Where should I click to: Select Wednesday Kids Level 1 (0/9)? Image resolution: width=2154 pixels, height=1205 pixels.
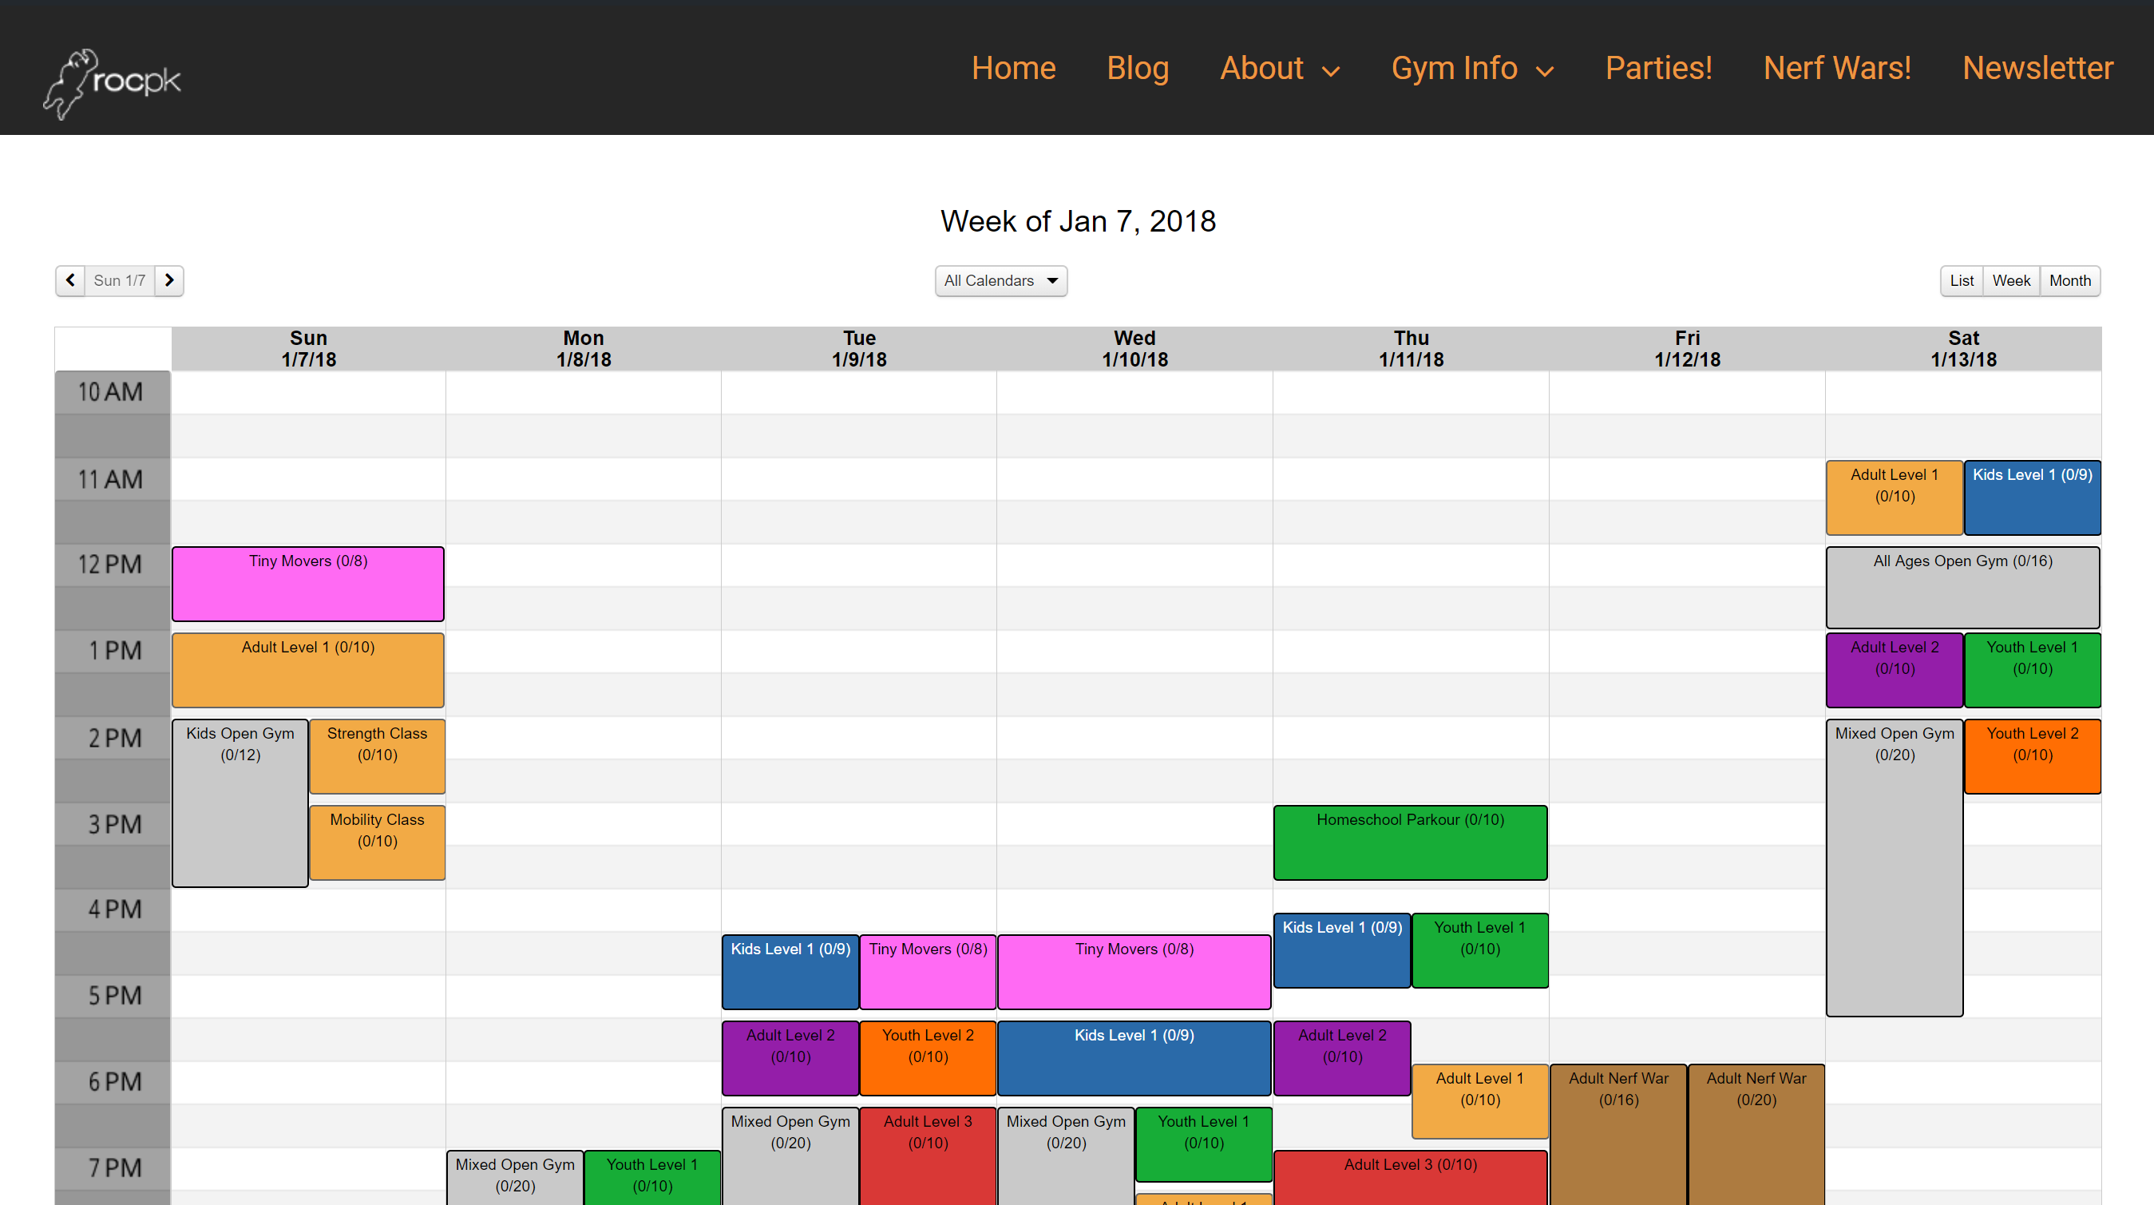click(1134, 1058)
